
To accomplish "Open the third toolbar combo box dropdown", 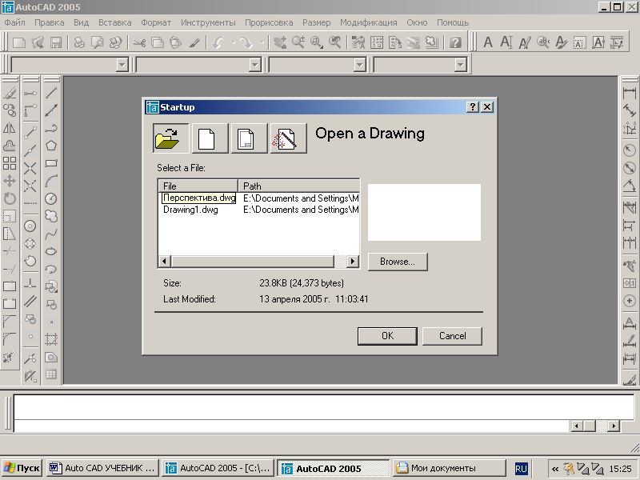I will point(359,65).
